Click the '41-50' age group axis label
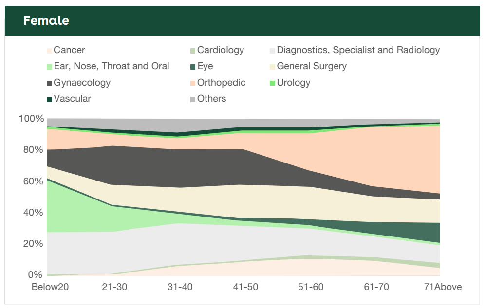The image size is (486, 308). coord(244,287)
